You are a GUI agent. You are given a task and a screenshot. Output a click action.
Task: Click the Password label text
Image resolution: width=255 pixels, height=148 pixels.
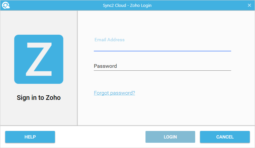coord(105,66)
